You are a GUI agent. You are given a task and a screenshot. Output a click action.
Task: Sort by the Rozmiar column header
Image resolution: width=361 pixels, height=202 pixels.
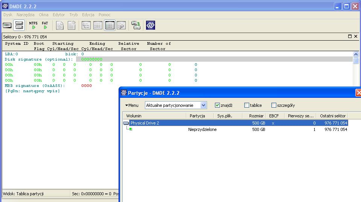click(x=254, y=116)
